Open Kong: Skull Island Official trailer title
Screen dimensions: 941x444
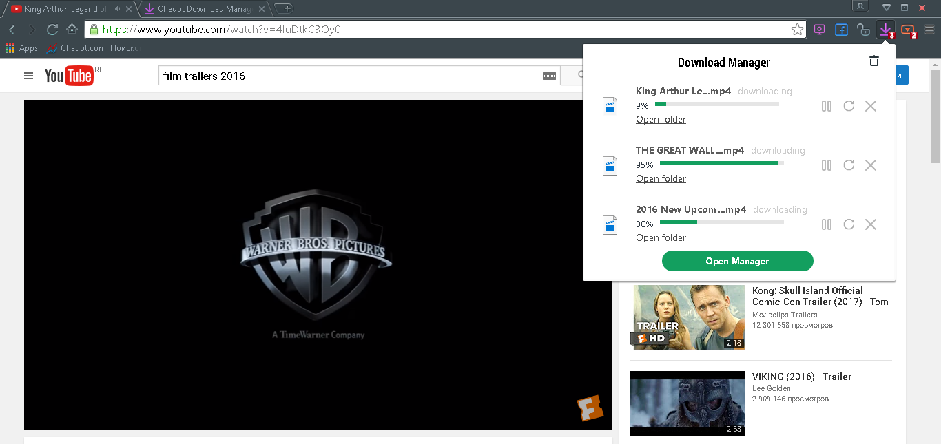820,296
